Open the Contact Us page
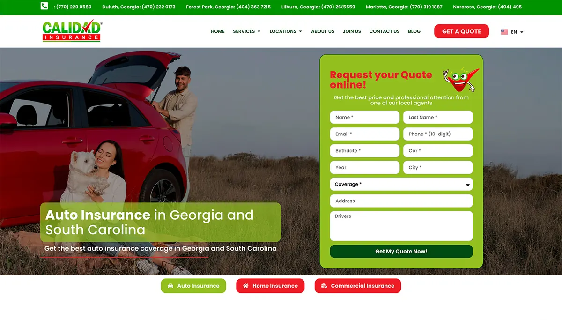 (x=385, y=31)
